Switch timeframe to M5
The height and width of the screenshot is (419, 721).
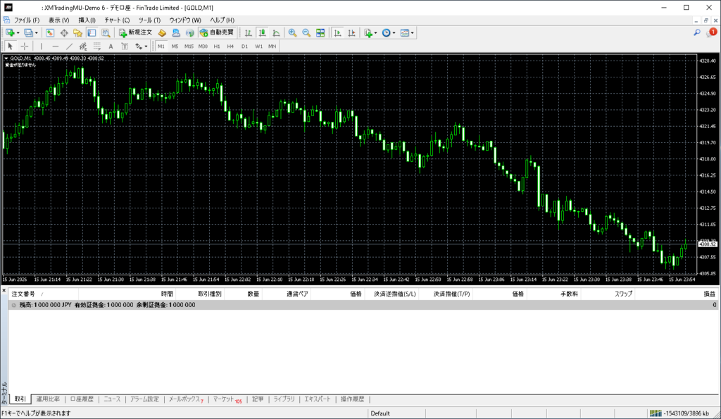click(175, 46)
